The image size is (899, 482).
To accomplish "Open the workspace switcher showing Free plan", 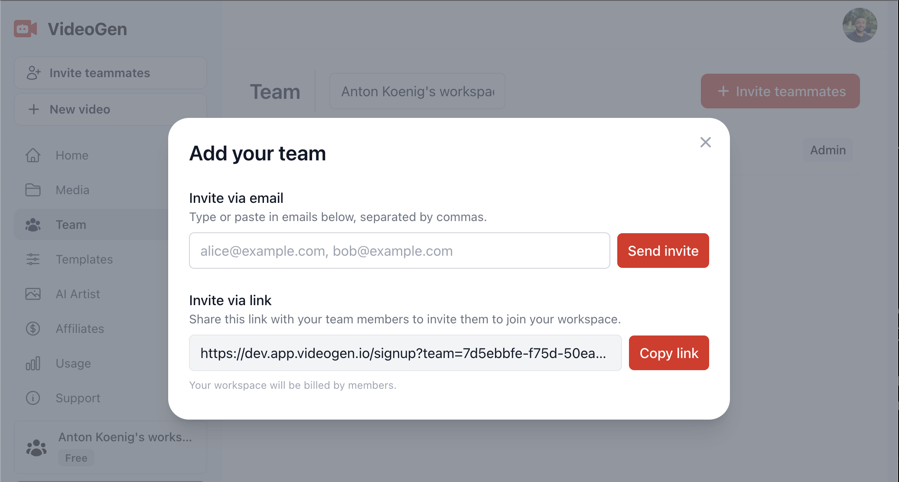I will tap(110, 447).
